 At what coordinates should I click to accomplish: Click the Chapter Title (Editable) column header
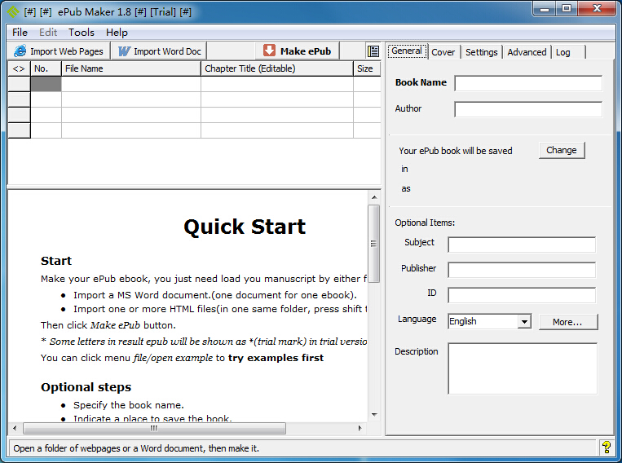[277, 68]
